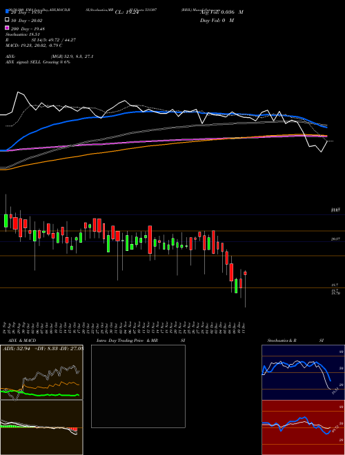Open the red RSI sub-chart
The height and width of the screenshot is (455, 345).
pos(303,427)
